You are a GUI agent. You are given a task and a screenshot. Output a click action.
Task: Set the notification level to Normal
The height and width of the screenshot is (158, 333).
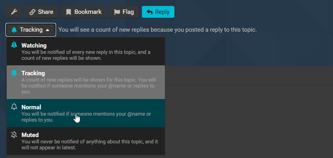[x=86, y=113]
